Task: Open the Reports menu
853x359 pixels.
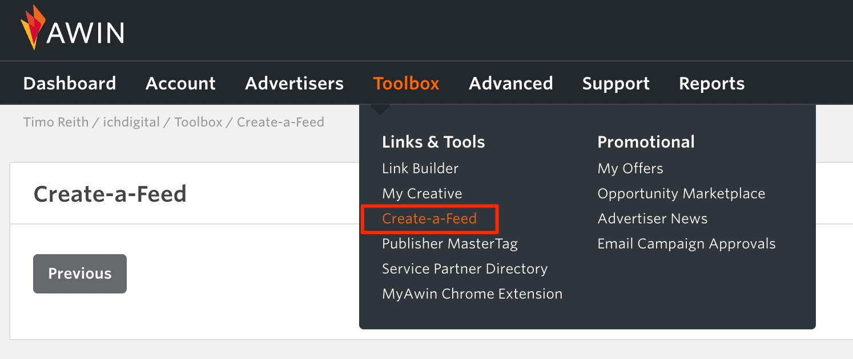Action: click(711, 83)
